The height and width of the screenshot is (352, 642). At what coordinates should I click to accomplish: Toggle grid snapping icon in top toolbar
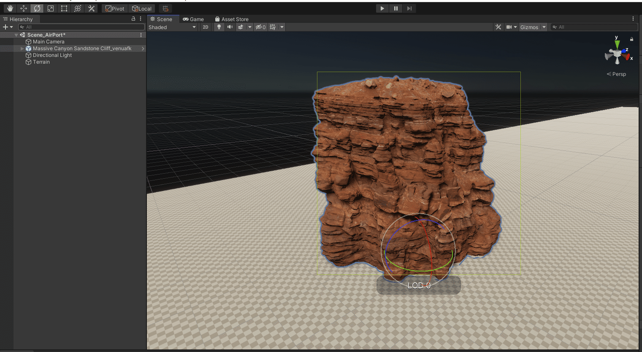pos(165,8)
